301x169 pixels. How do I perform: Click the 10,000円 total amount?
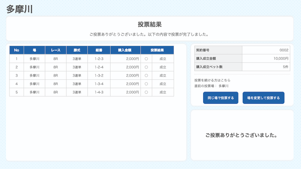pyautogui.click(x=281, y=58)
